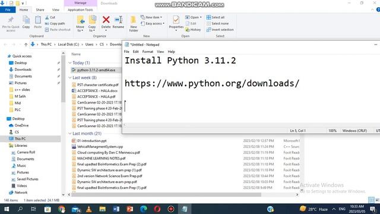Switch to the Share ribbon tab
This screenshot has height=214, width=380.
point(40,10)
